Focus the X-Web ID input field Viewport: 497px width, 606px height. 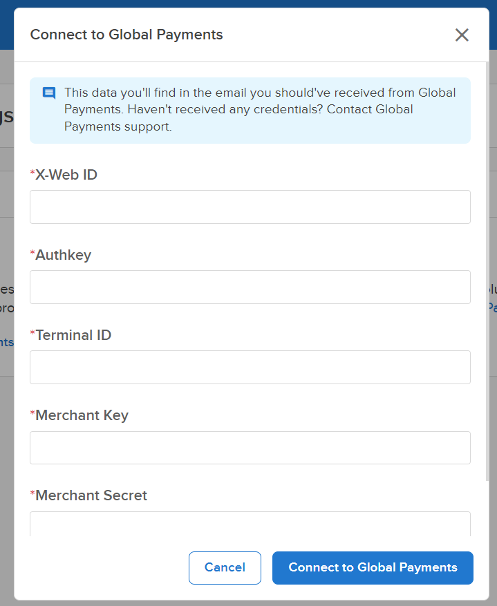(250, 207)
